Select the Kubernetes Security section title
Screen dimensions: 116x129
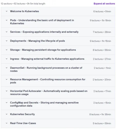pos(22,114)
